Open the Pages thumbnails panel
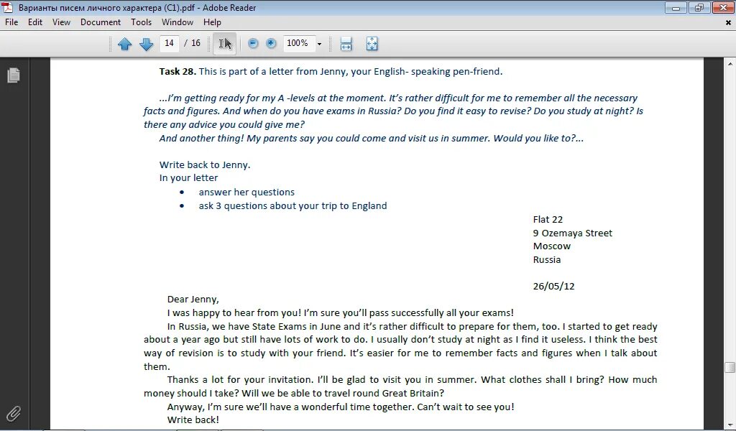736x431 pixels. coord(14,75)
